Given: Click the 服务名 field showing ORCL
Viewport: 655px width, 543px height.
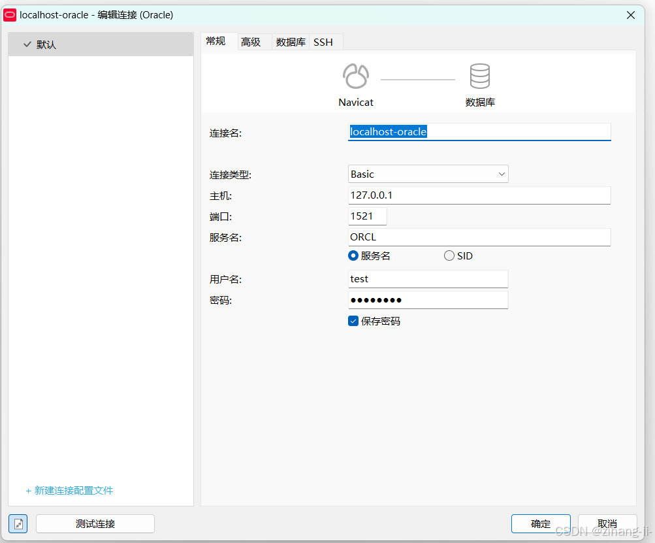Looking at the screenshot, I should pos(479,237).
